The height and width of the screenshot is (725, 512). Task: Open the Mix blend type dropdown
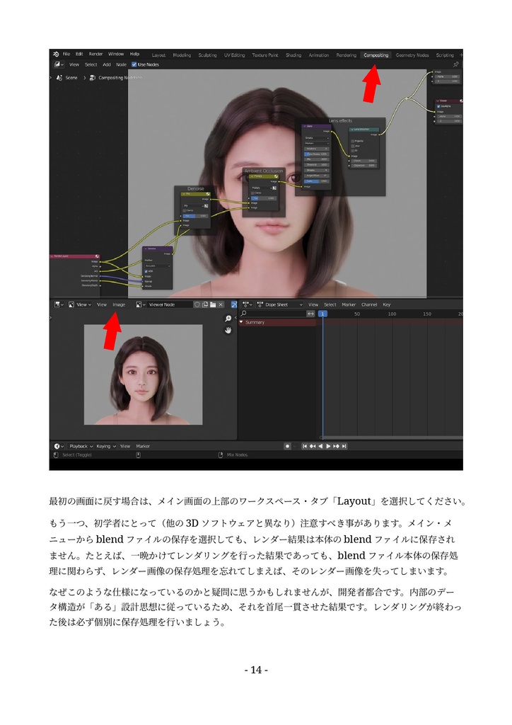pos(193,206)
